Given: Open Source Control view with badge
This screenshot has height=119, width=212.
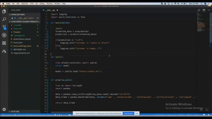Looking at the screenshot, I should point(4,27).
